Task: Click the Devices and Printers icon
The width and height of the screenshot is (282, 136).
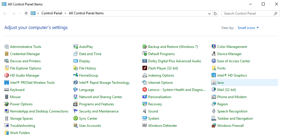Action: [x=7, y=61]
